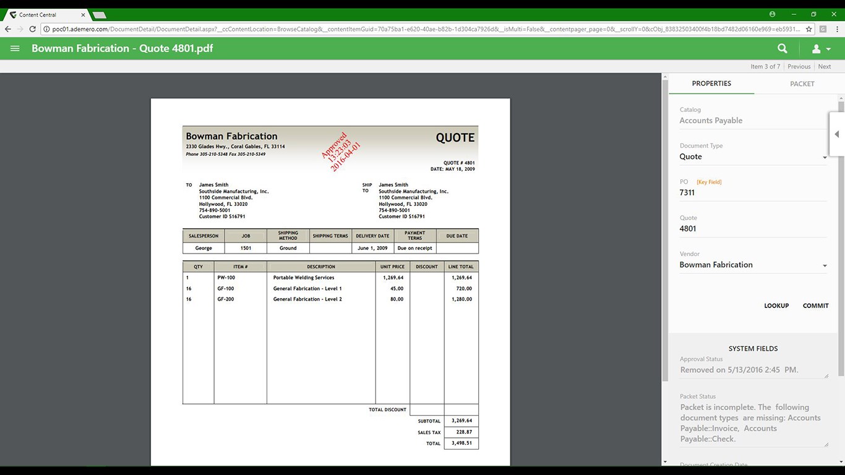The height and width of the screenshot is (475, 845).
Task: Select the Content Central browser tab
Action: [x=46, y=14]
